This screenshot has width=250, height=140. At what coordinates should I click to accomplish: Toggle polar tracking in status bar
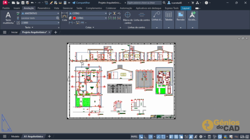point(150,136)
